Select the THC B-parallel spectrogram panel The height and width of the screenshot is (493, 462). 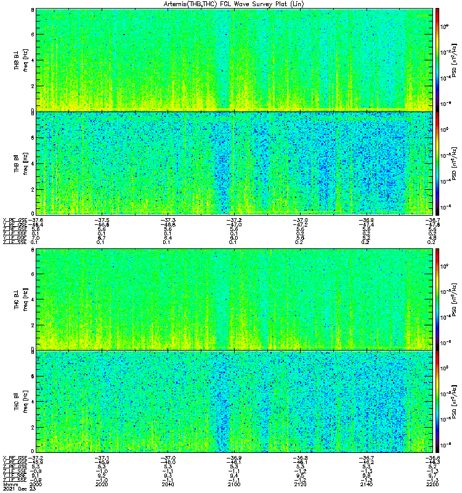click(235, 402)
